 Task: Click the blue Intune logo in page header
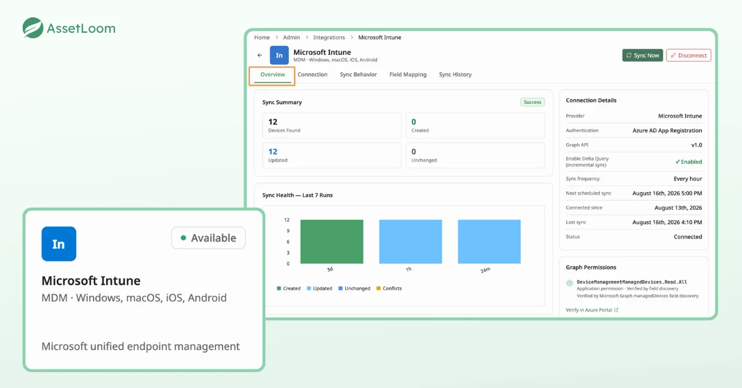pyautogui.click(x=279, y=55)
